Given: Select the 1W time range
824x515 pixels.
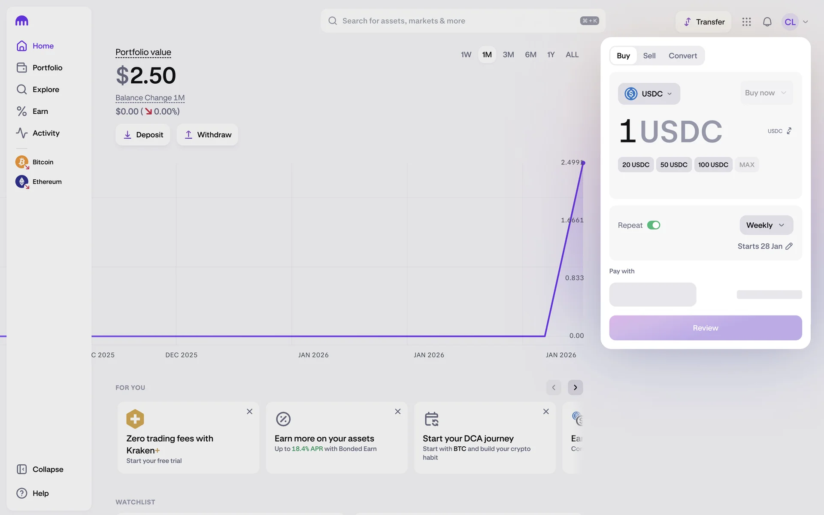Looking at the screenshot, I should tap(466, 55).
